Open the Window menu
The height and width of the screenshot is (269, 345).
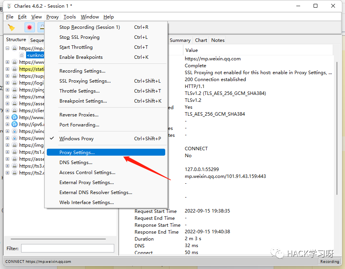[x=90, y=17]
